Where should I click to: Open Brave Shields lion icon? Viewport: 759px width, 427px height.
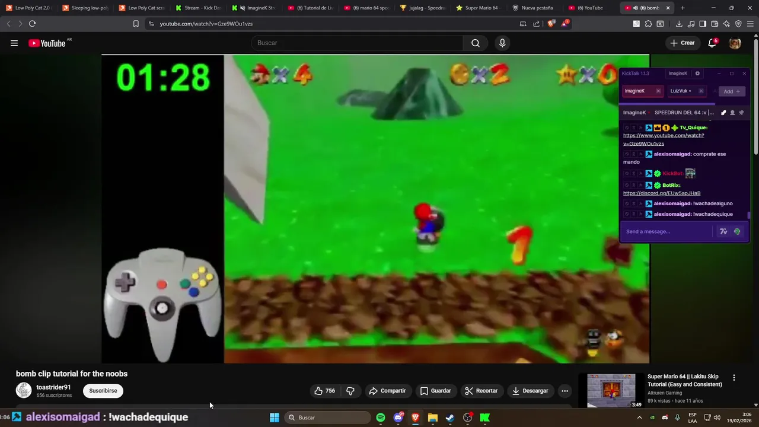(x=551, y=24)
